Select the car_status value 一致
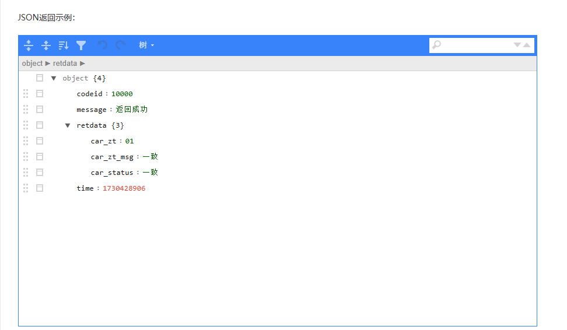Viewport: 567px width, 330px height. tap(150, 173)
